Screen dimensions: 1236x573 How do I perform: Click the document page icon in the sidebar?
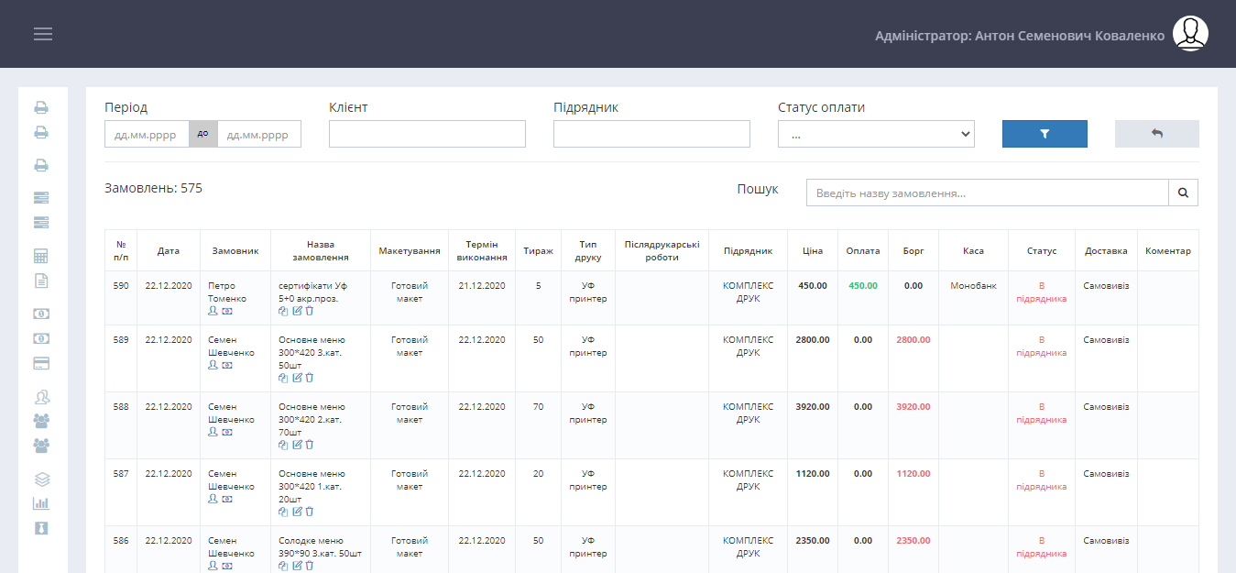tap(41, 281)
